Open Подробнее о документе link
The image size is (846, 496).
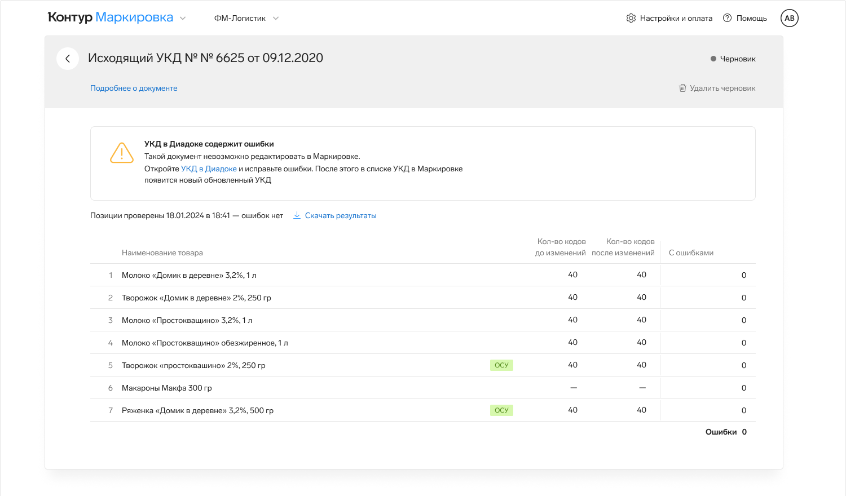pos(134,88)
